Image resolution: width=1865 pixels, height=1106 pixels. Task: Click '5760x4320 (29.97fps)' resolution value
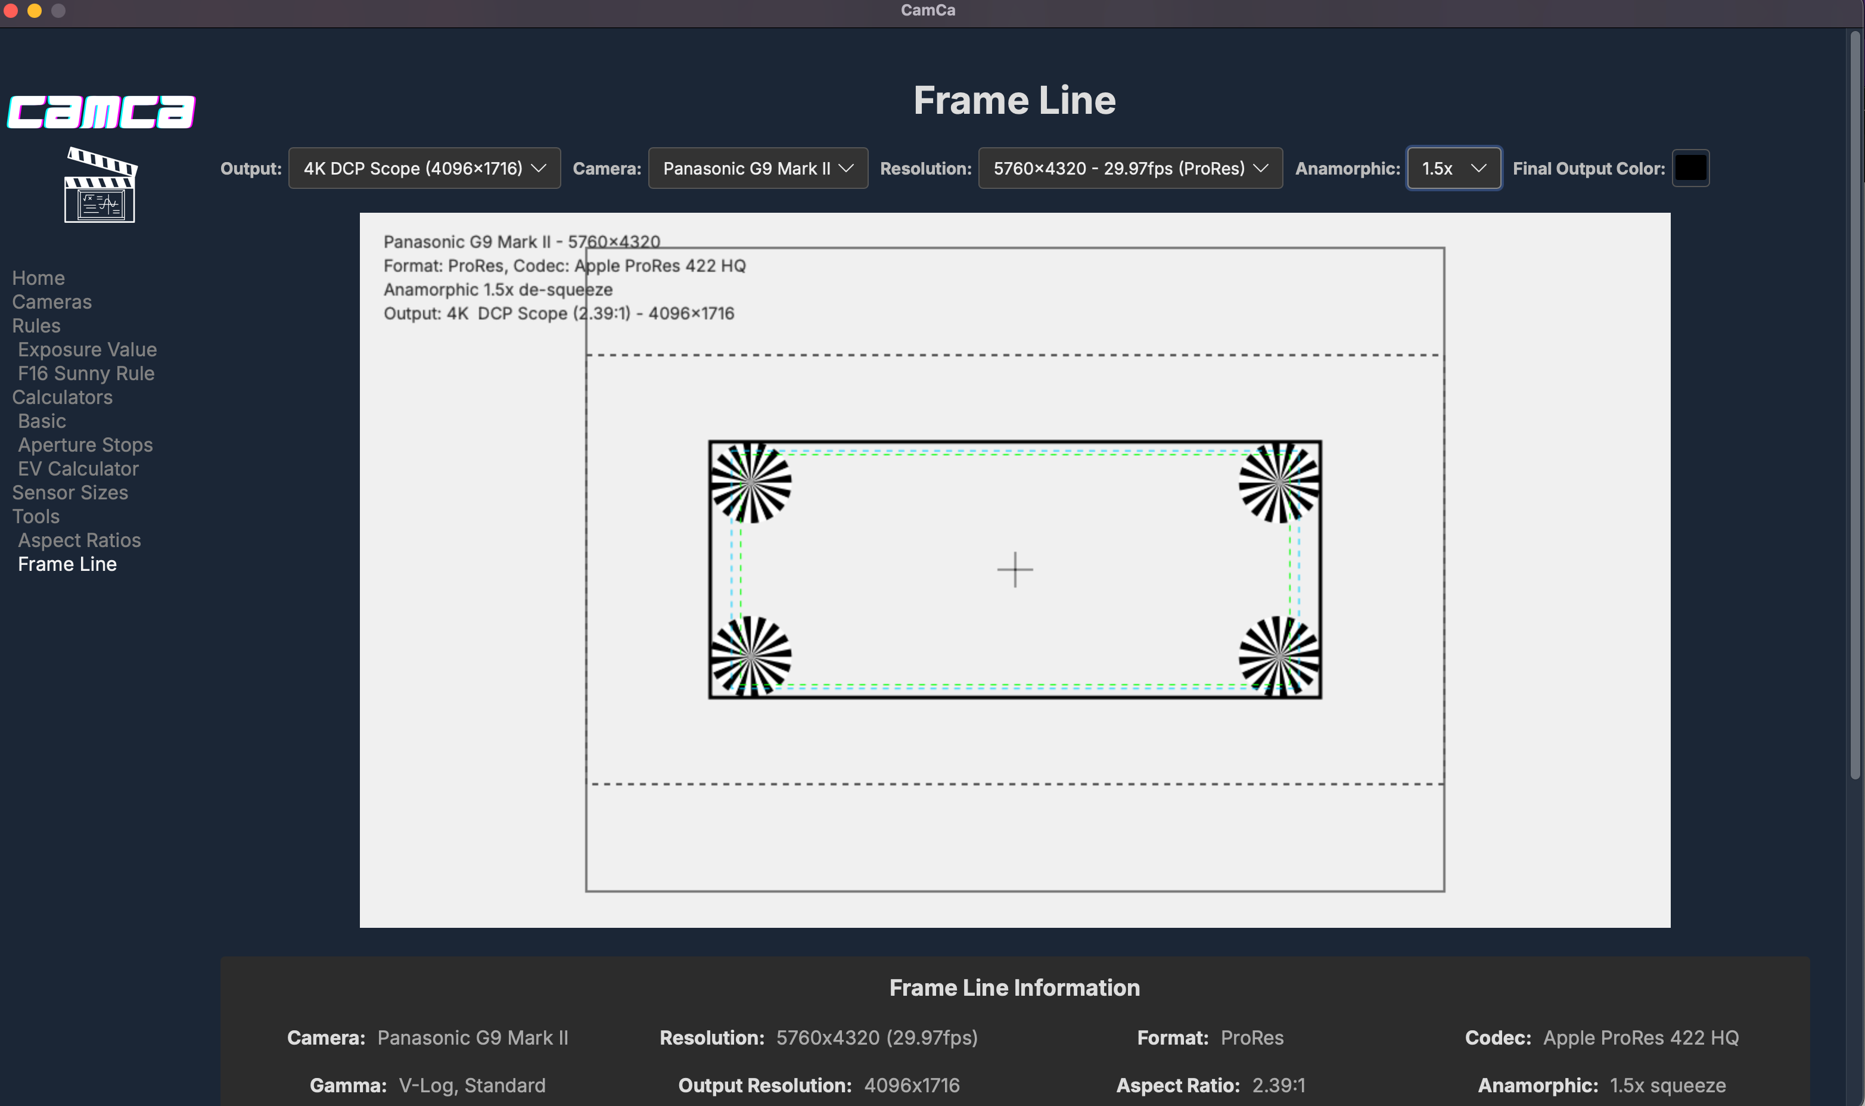pyautogui.click(x=877, y=1037)
